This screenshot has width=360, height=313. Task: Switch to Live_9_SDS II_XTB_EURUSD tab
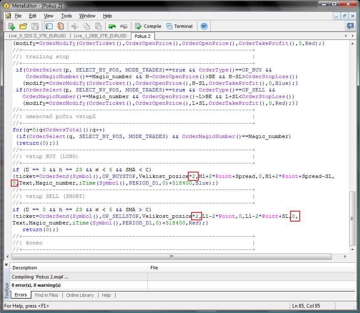[37, 36]
